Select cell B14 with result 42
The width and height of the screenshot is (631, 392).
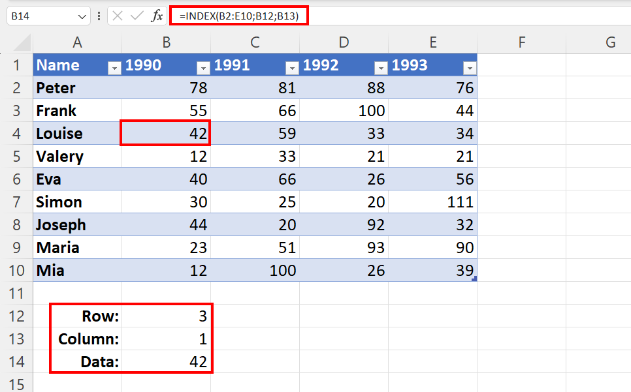pyautogui.click(x=166, y=361)
